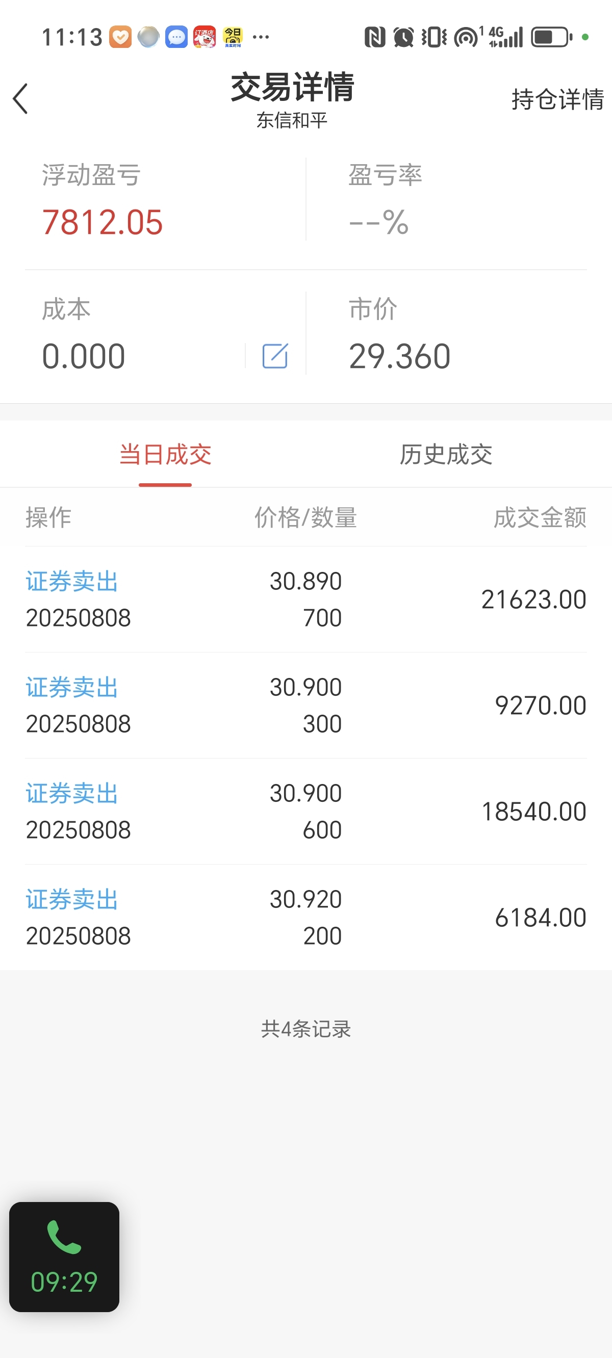Tap the red hotel app notification icon
Image resolution: width=612 pixels, height=1358 pixels.
coord(205,37)
